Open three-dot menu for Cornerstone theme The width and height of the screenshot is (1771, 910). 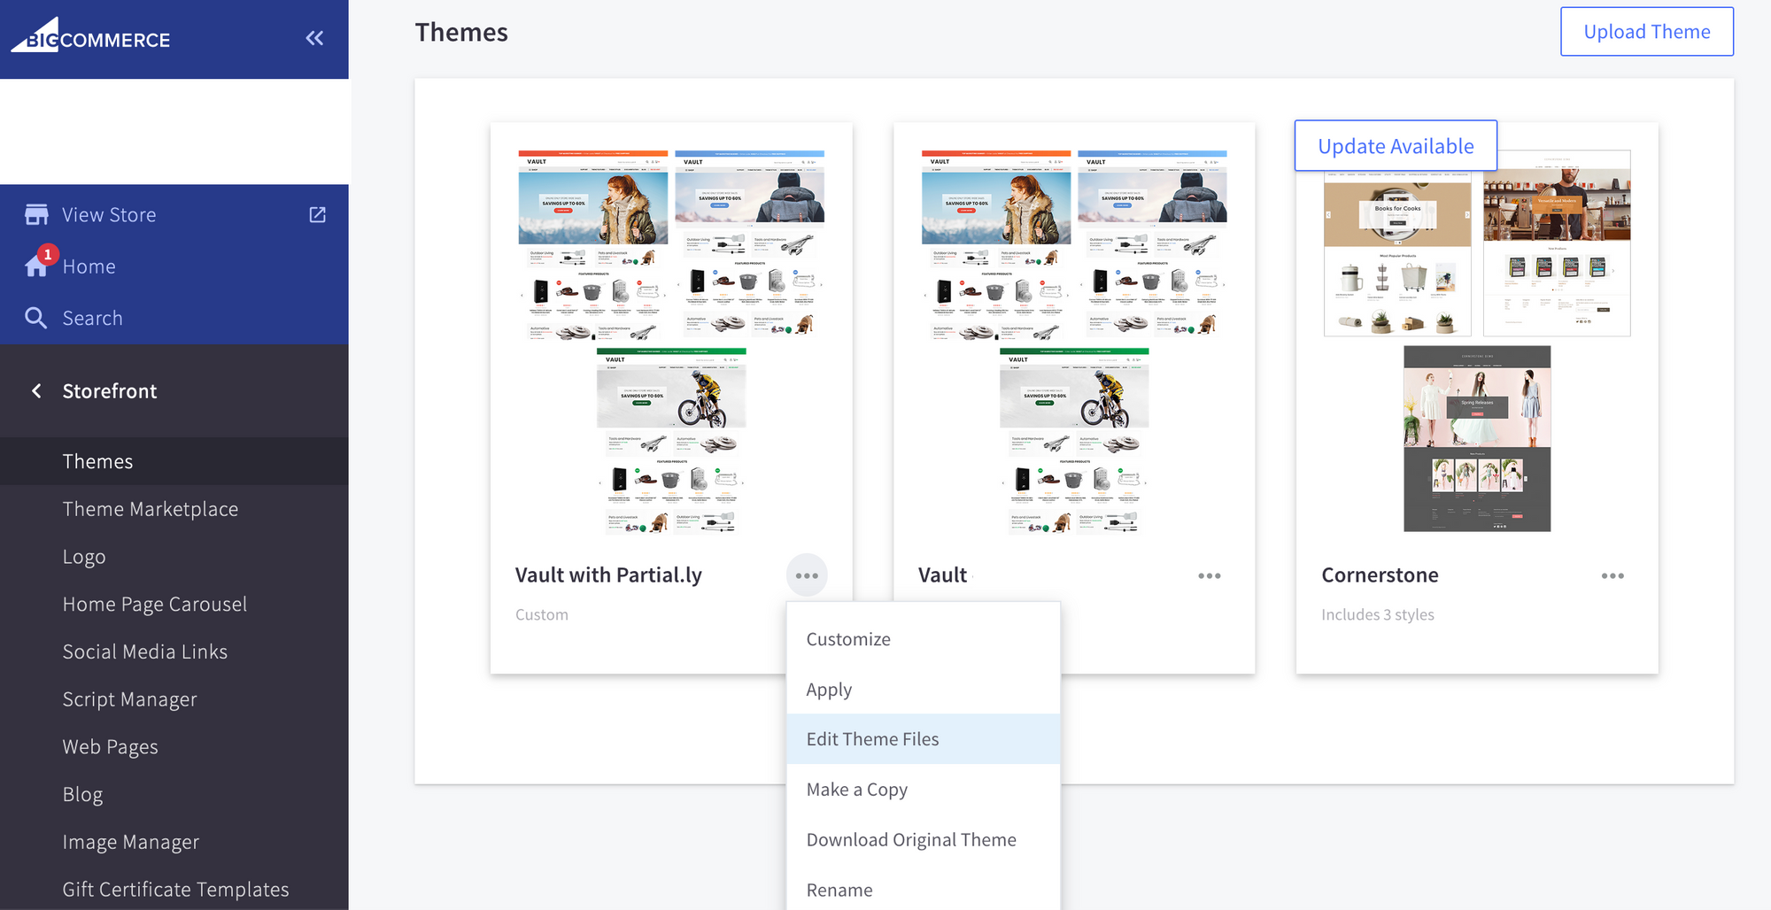(1612, 575)
